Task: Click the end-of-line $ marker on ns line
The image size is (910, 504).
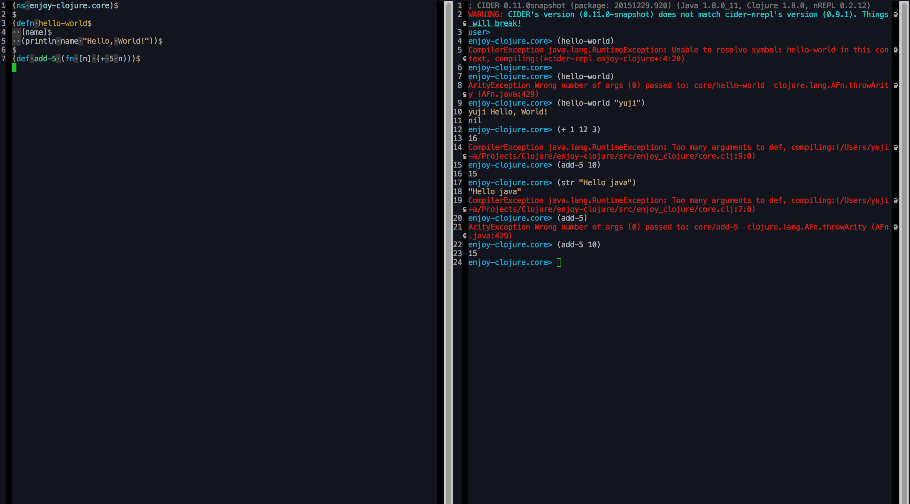Action: (117, 6)
